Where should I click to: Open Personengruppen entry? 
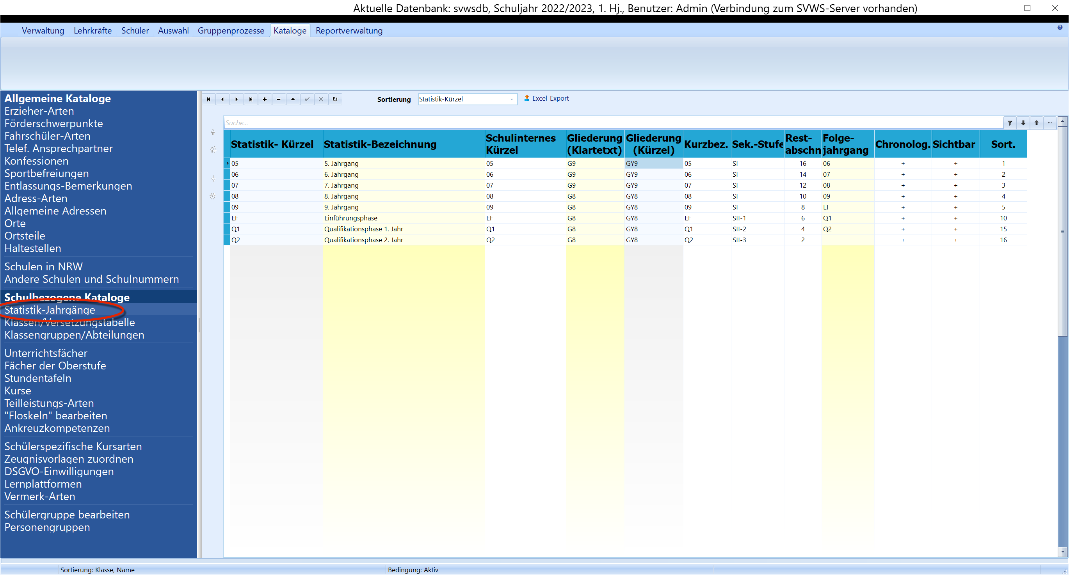(47, 527)
